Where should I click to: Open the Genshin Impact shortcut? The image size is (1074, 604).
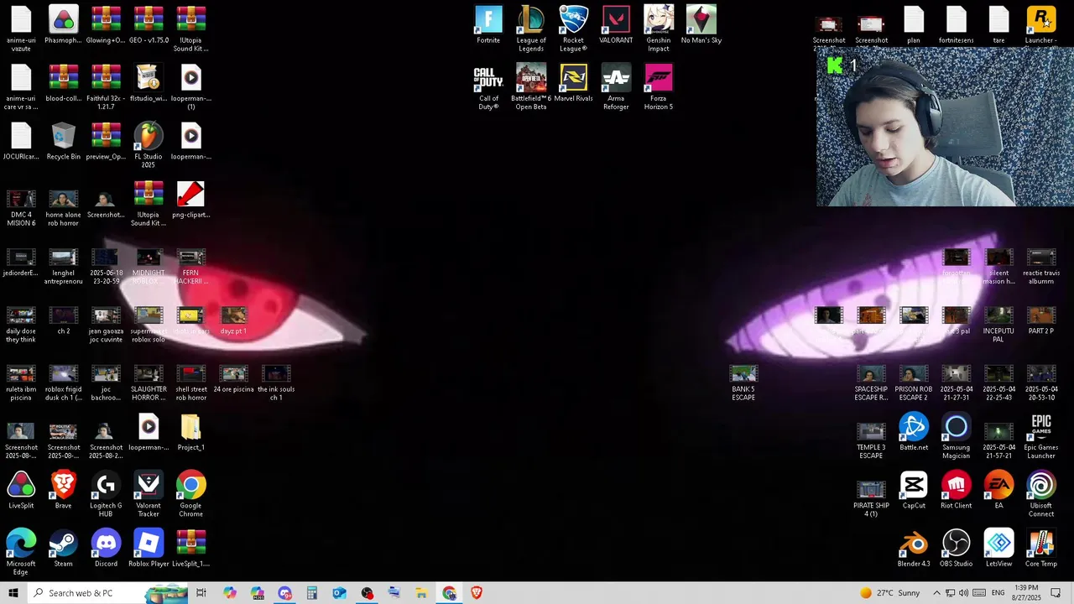[x=659, y=29]
